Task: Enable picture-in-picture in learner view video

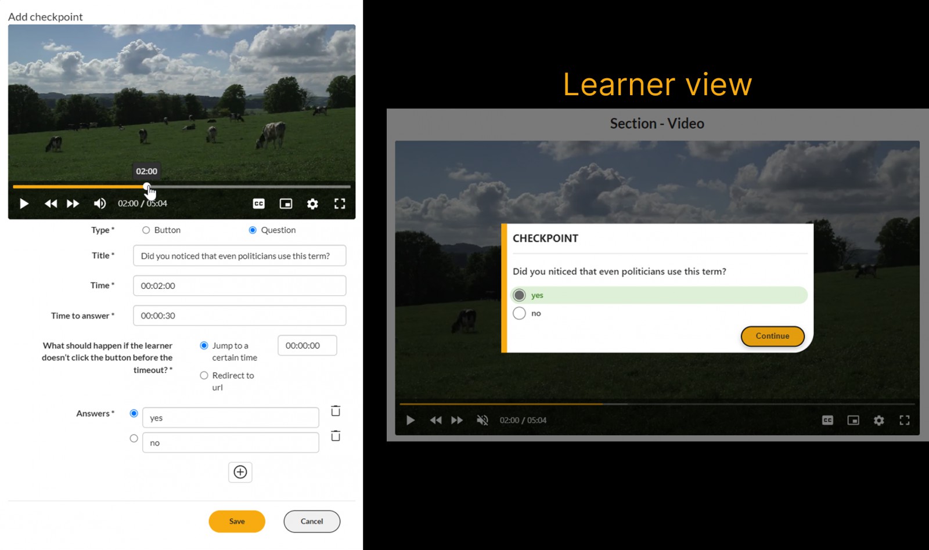Action: point(853,420)
